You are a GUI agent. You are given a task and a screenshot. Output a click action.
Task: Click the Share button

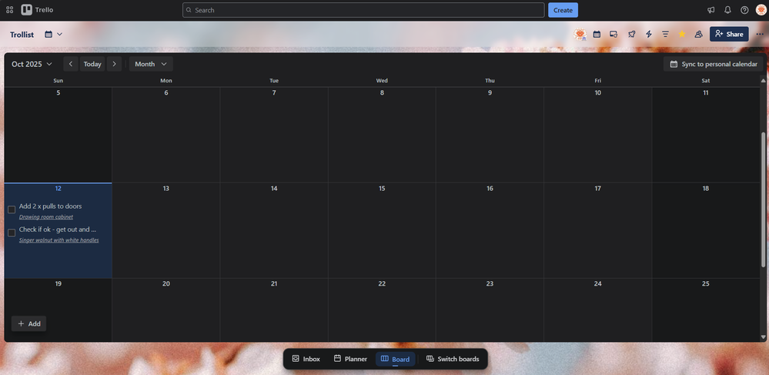click(x=728, y=35)
